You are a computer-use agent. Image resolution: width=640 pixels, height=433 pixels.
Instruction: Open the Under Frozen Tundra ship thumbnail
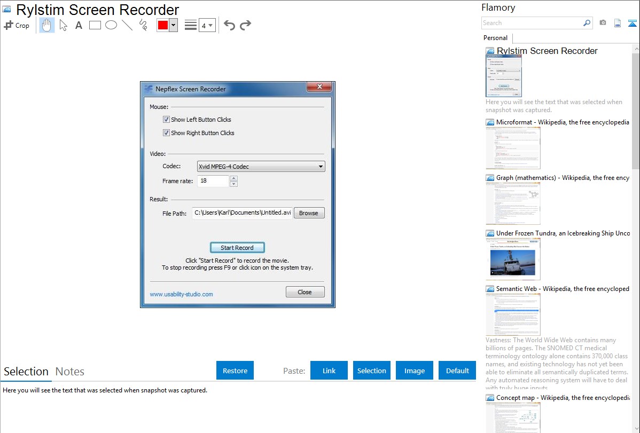513,259
